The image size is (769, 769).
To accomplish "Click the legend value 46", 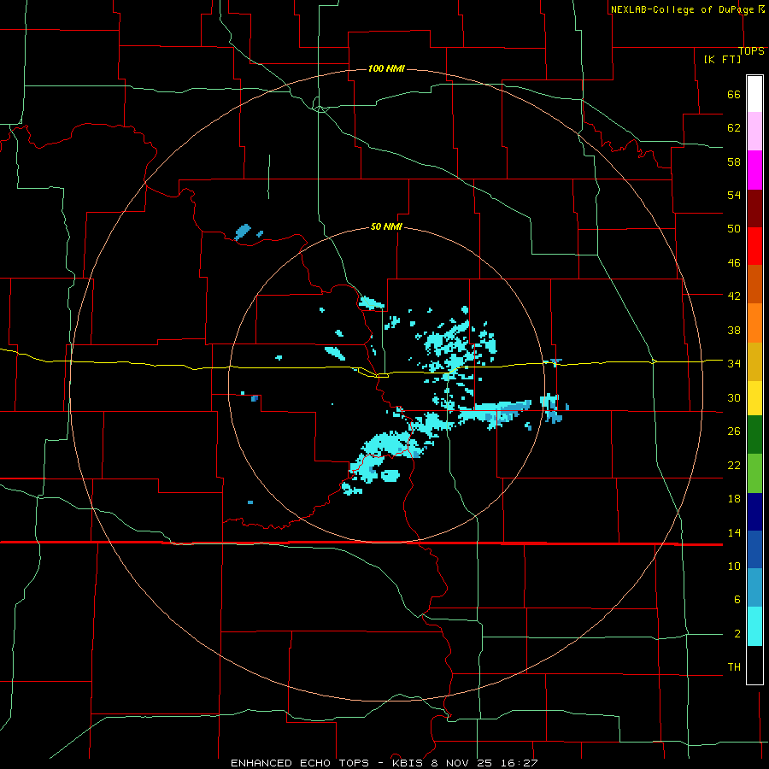I will (x=734, y=263).
